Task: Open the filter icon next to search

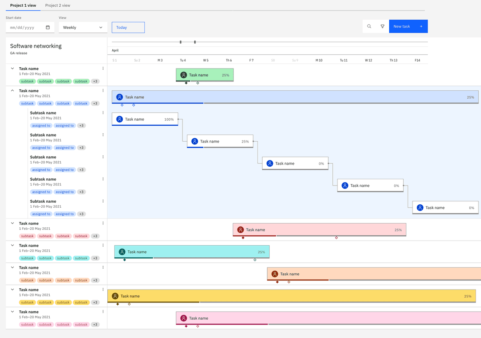Action: coord(382,26)
